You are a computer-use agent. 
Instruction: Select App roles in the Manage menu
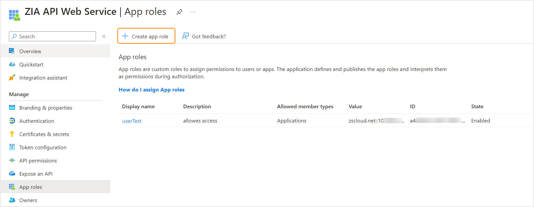[30, 187]
